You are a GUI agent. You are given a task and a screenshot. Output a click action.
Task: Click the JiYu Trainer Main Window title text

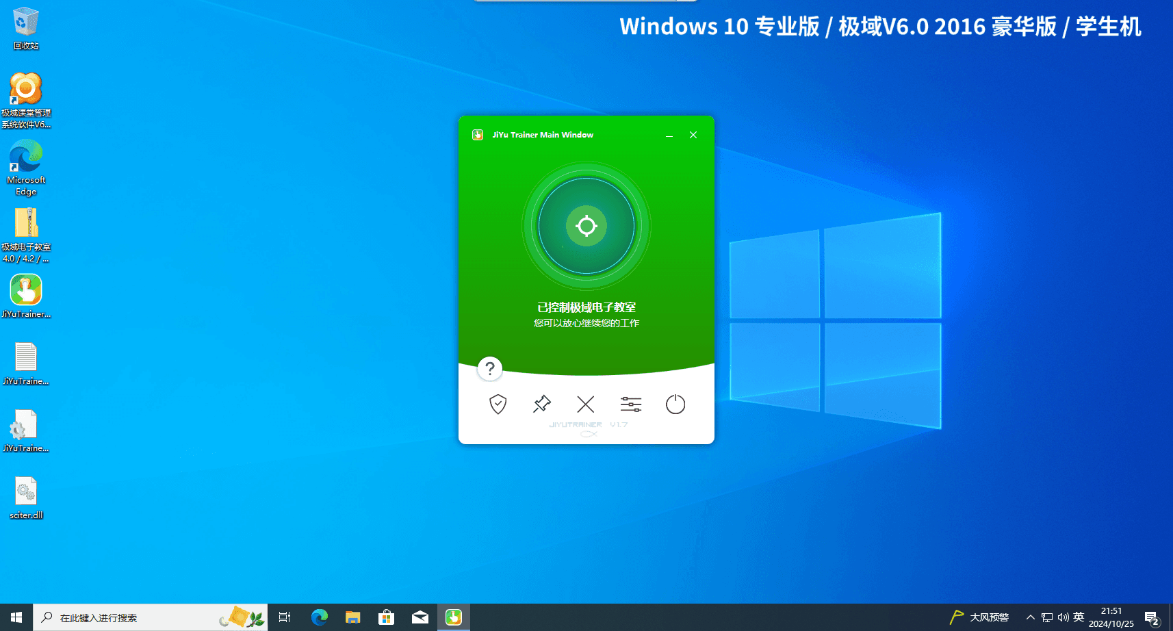[x=543, y=135]
